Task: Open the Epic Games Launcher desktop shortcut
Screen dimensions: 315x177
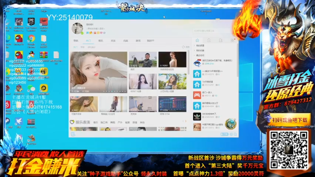Action: point(31,22)
